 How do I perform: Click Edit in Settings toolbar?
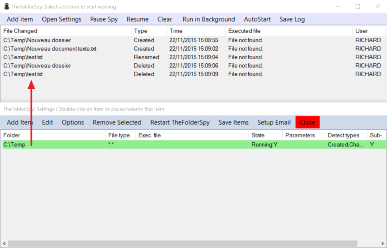click(x=47, y=122)
